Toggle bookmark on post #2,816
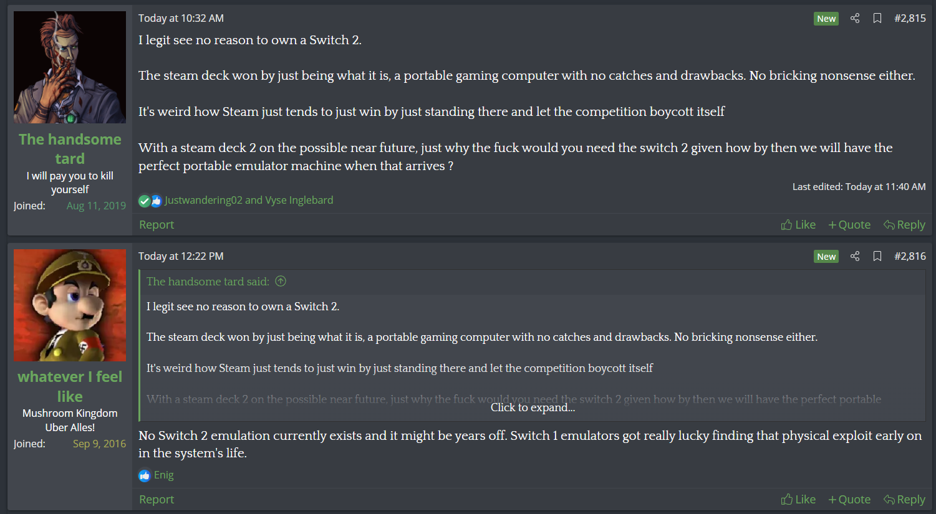 point(877,257)
